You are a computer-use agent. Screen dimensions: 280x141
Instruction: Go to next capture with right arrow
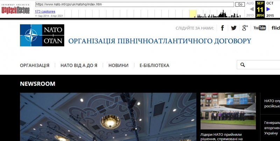pyautogui.click(x=268, y=9)
